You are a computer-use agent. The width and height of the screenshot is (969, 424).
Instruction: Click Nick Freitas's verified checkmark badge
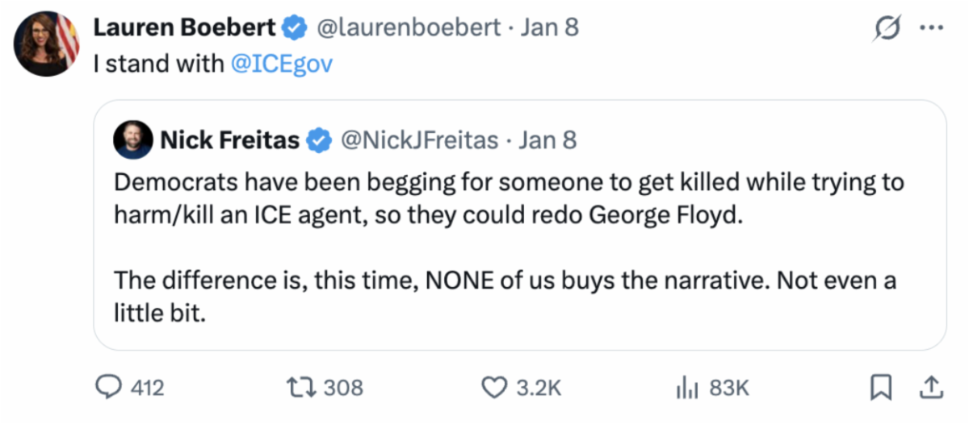(x=320, y=140)
